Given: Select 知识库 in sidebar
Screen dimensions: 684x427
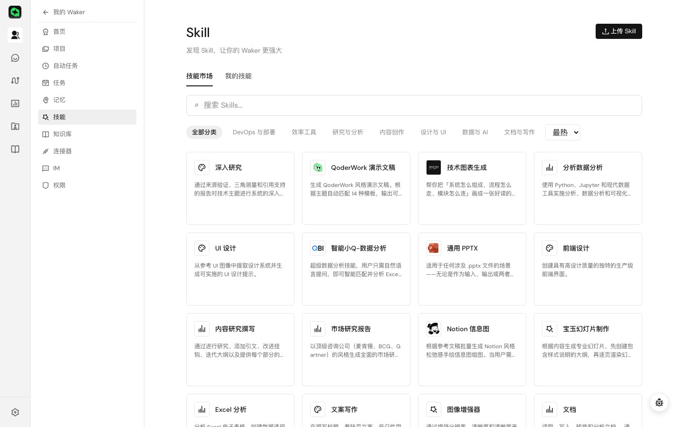Looking at the screenshot, I should pyautogui.click(x=87, y=134).
